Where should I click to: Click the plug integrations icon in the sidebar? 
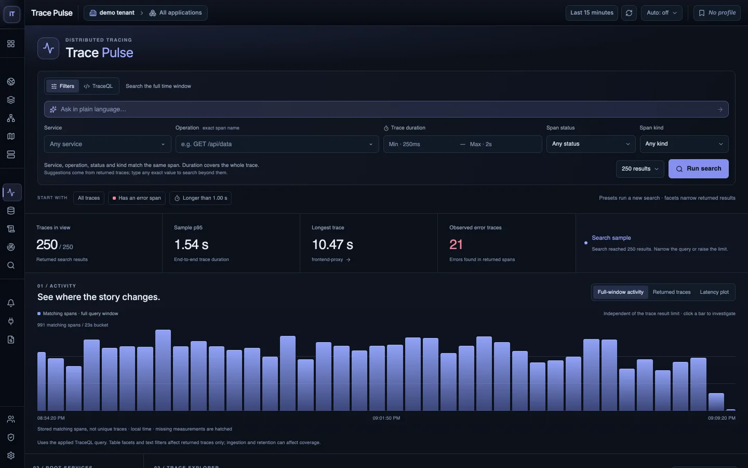pos(11,321)
